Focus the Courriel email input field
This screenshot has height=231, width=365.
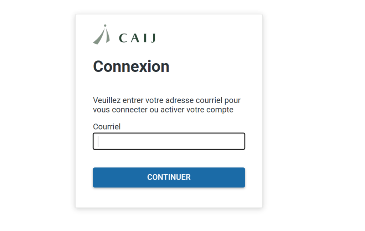[x=169, y=141]
